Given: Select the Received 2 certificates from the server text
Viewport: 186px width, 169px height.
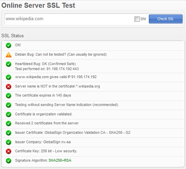Looking at the screenshot, I should [x=47, y=123].
